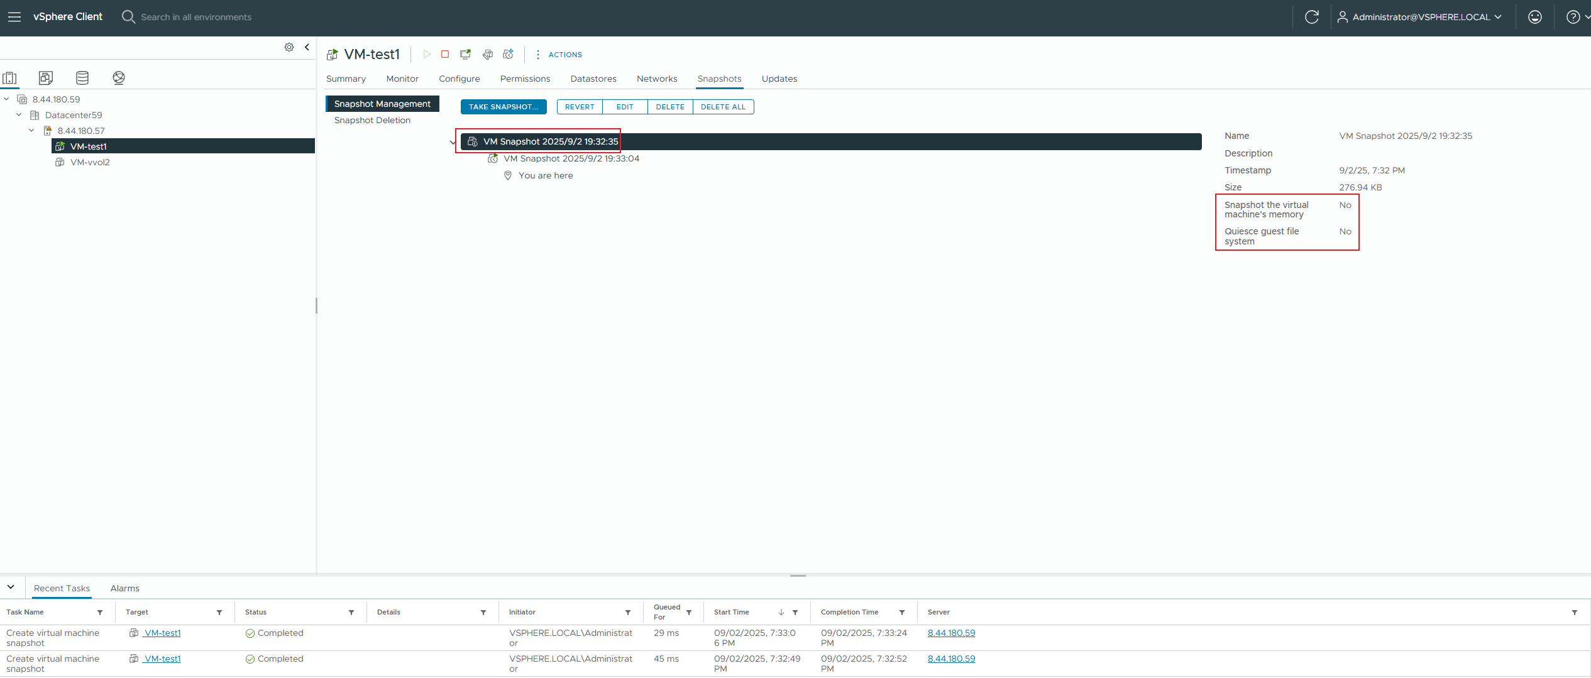Click the DELETE button
This screenshot has width=1591, height=678.
(670, 107)
